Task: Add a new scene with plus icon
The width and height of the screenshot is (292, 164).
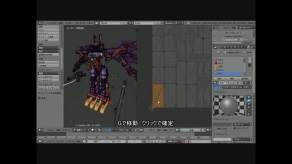Action: (x=156, y=23)
